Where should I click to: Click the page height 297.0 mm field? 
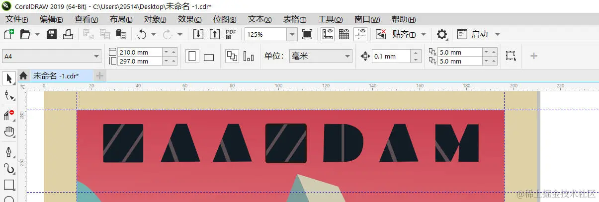(140, 61)
